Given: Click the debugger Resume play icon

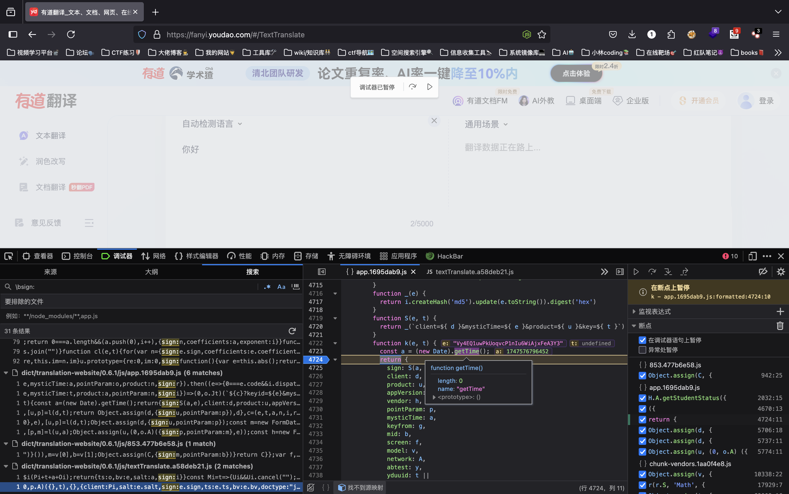Looking at the screenshot, I should (x=636, y=272).
